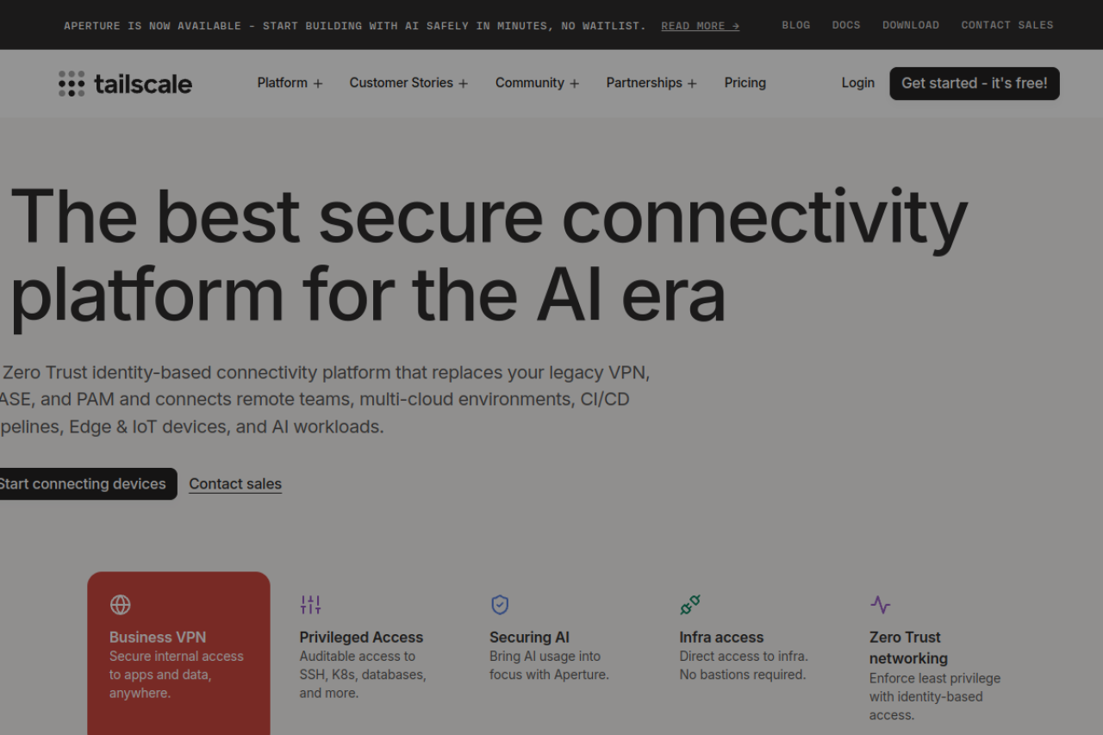Image resolution: width=1103 pixels, height=735 pixels.
Task: Expand the Partnerships menu plus sign
Action: (692, 84)
